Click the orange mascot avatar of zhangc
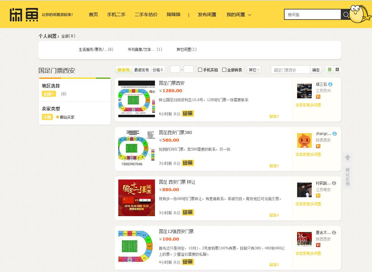Screen dimensions: 372x272 (304, 140)
